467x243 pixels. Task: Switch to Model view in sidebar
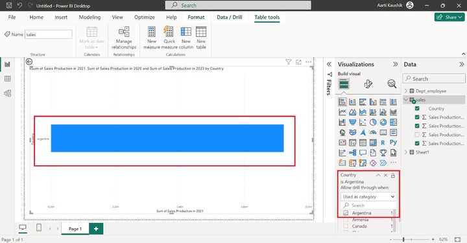7,93
